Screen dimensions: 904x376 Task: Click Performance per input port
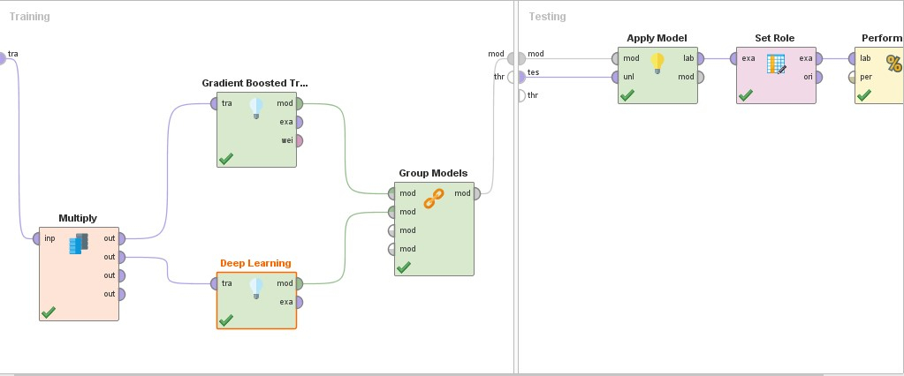[x=852, y=77]
